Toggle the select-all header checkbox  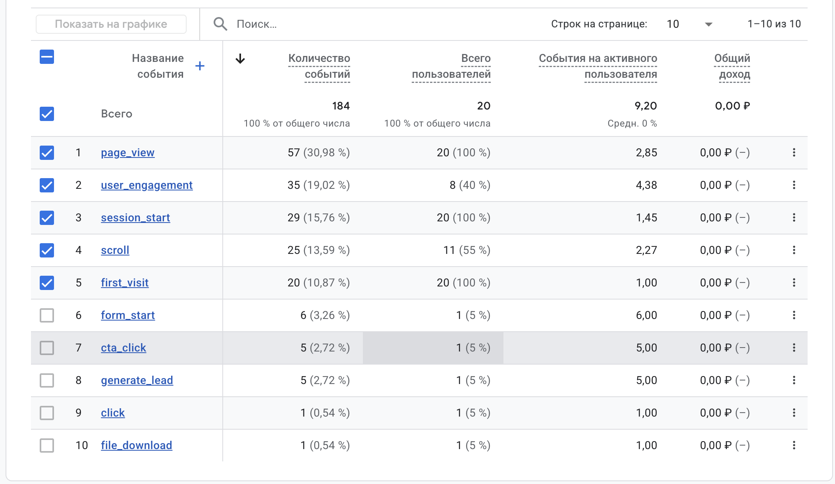coord(47,57)
